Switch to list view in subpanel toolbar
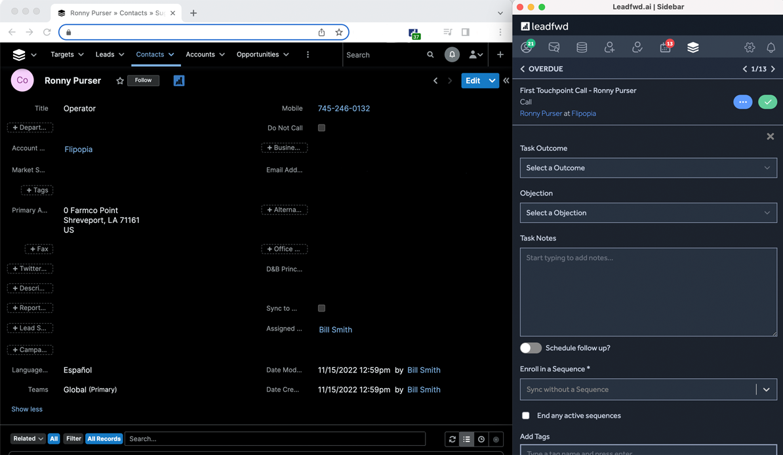783x455 pixels. 466,439
